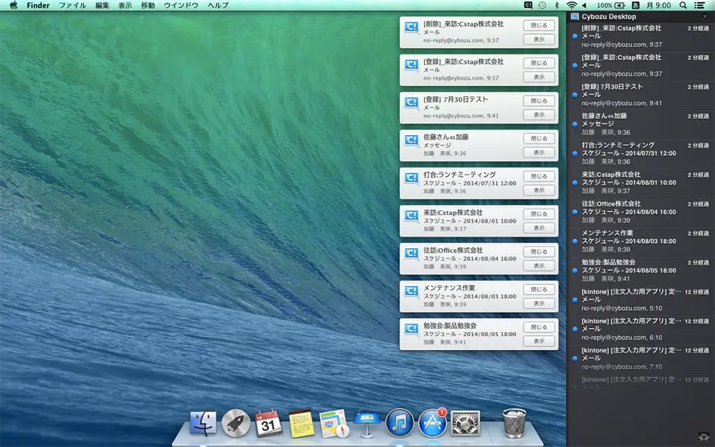Select the kintone mail notification from 6:10
This screenshot has height=447, width=715.
point(641,329)
